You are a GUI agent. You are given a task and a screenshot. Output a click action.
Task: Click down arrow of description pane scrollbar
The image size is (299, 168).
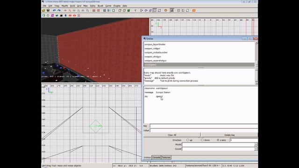256,83
